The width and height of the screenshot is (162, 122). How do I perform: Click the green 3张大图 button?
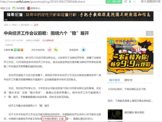point(114,2)
